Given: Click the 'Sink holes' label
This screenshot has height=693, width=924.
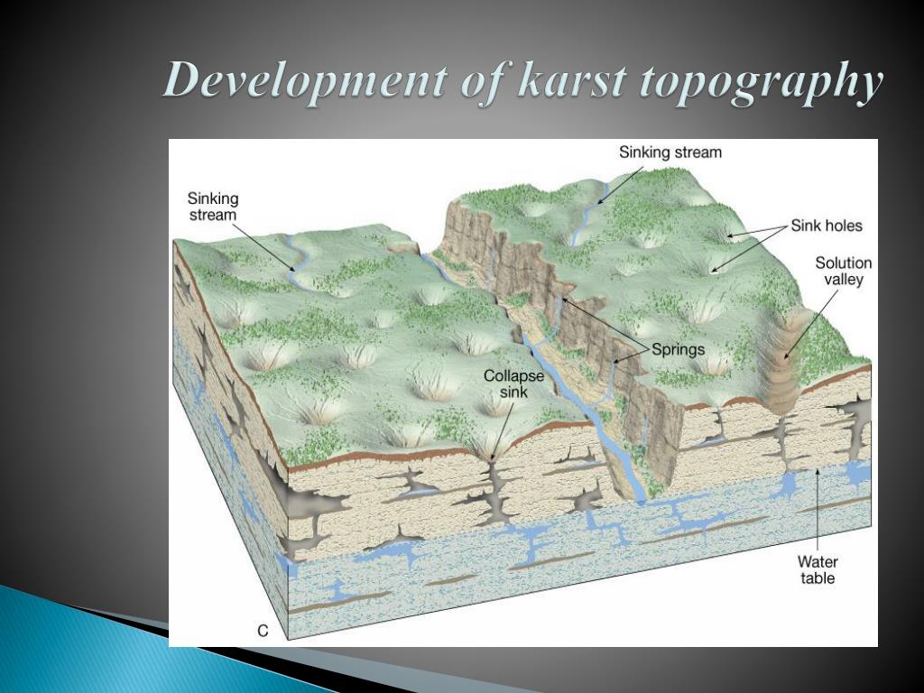Looking at the screenshot, I should coord(827,226).
